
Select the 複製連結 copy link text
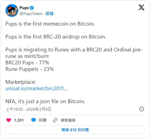click(68, 120)
